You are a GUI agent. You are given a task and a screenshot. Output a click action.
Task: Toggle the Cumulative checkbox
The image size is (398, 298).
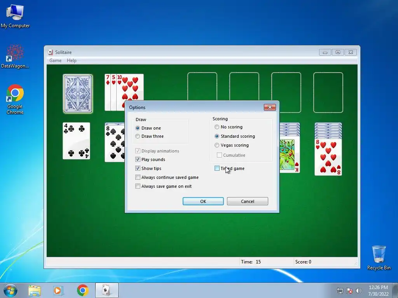coord(219,155)
